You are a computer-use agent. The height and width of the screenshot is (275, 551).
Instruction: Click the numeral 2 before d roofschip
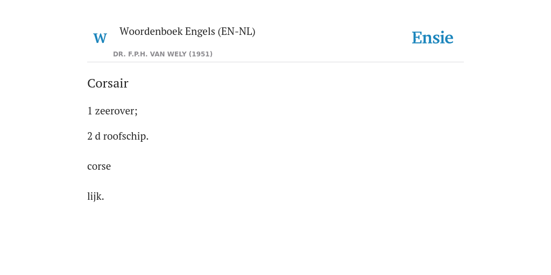click(x=90, y=136)
